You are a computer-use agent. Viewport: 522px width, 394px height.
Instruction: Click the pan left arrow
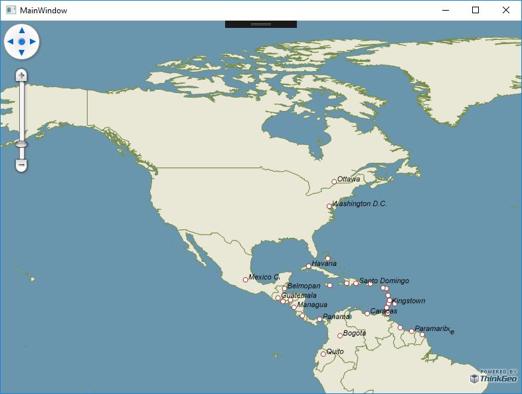tap(10, 42)
